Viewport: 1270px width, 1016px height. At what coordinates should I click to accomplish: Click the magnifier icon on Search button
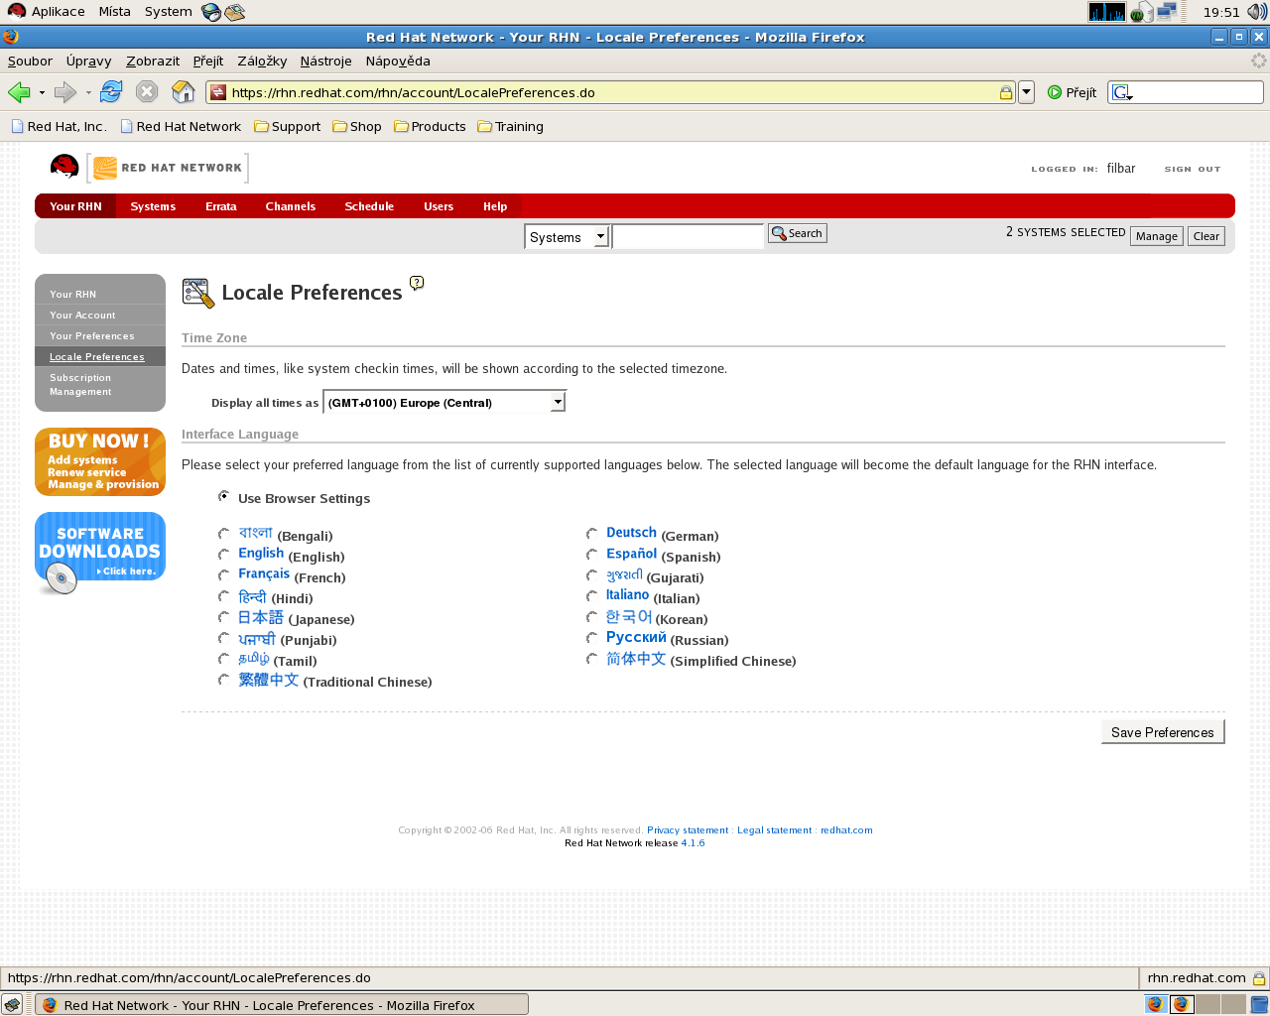[780, 233]
